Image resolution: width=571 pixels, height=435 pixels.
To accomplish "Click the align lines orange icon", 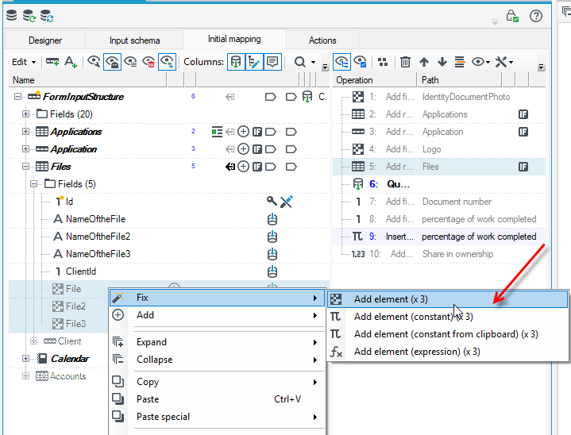I will [460, 62].
